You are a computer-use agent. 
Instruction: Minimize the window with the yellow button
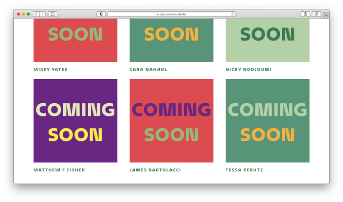(x=24, y=14)
